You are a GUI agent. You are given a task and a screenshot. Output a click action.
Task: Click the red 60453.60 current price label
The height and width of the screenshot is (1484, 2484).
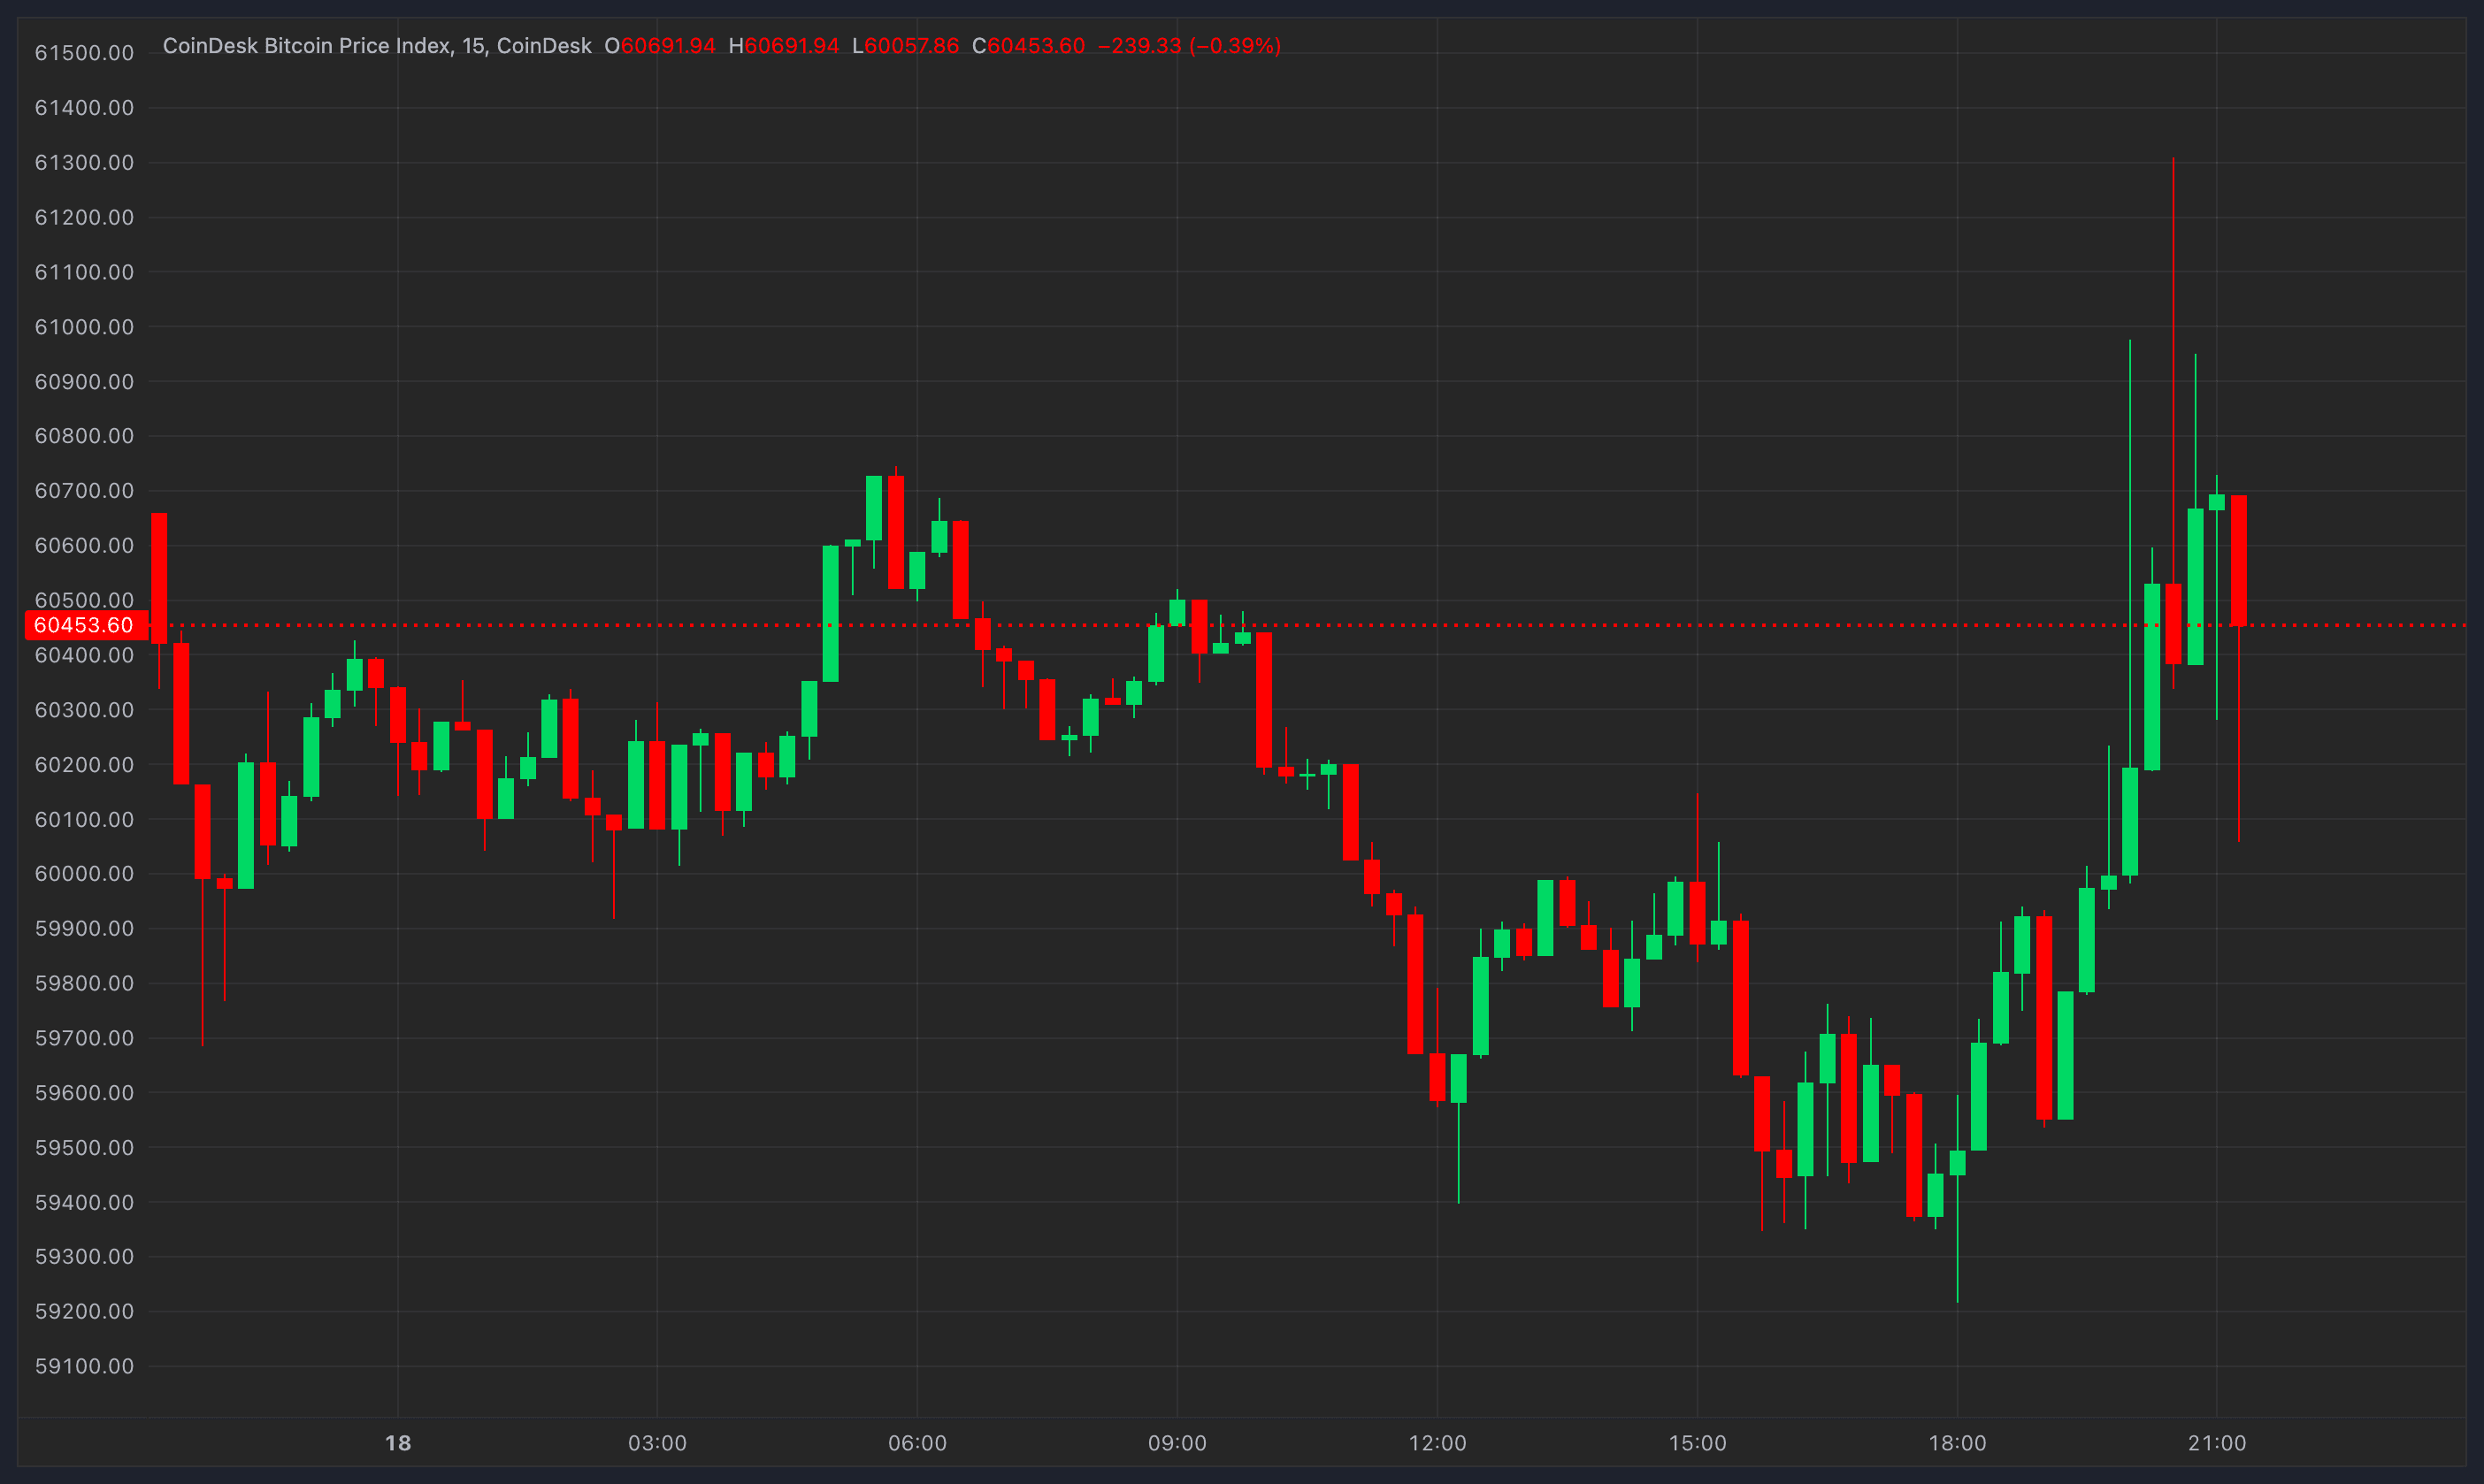point(86,625)
